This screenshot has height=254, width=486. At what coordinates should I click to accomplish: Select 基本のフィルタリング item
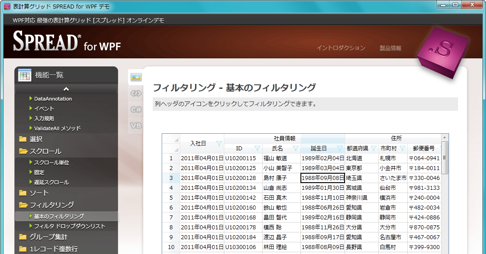(66, 216)
